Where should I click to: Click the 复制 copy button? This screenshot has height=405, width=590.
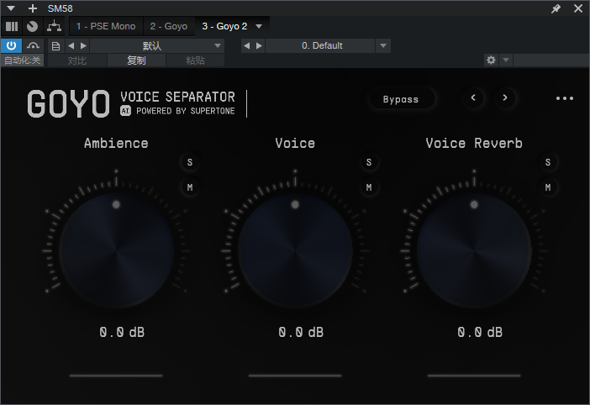[x=136, y=60]
